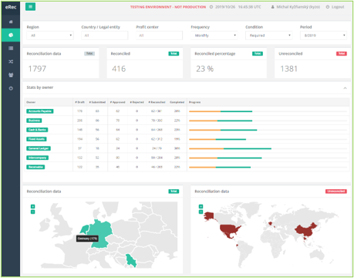The image size is (354, 278).
Task: Zoom out on the Europe map
Action: pos(32,212)
